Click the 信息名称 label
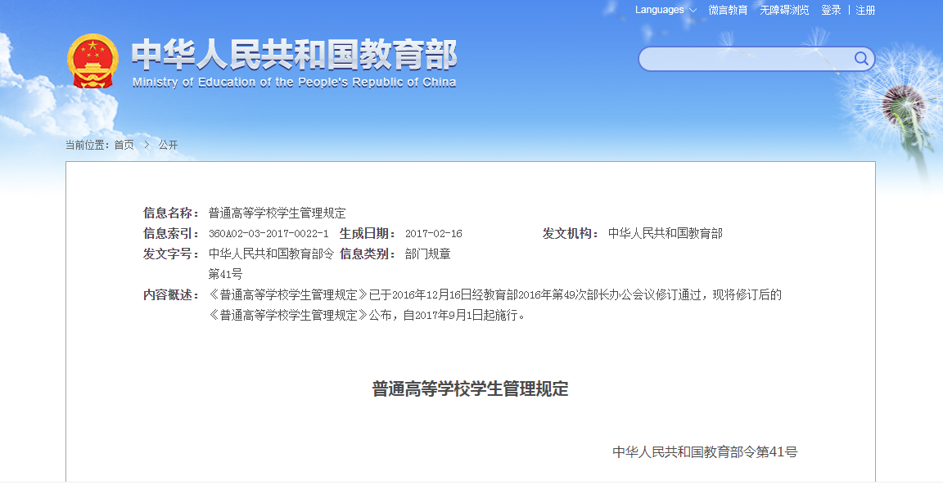 171,213
